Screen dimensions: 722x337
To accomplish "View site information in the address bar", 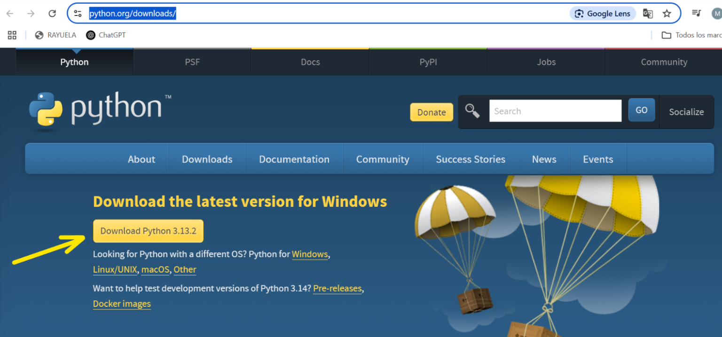I will coord(78,13).
